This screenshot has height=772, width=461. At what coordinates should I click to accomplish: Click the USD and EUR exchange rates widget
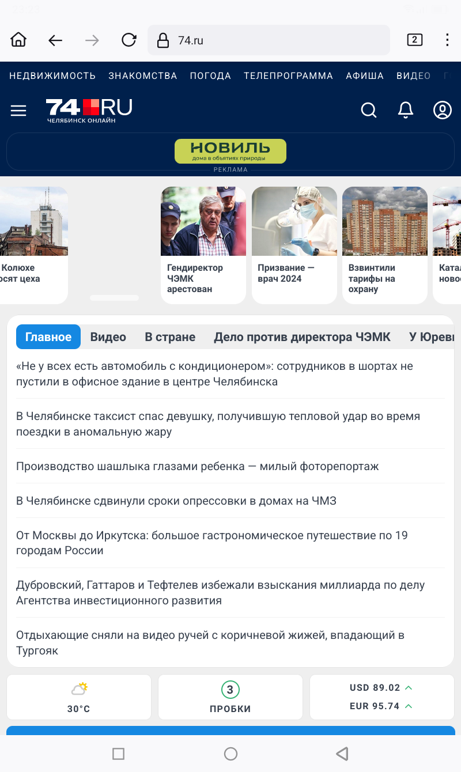tap(381, 697)
